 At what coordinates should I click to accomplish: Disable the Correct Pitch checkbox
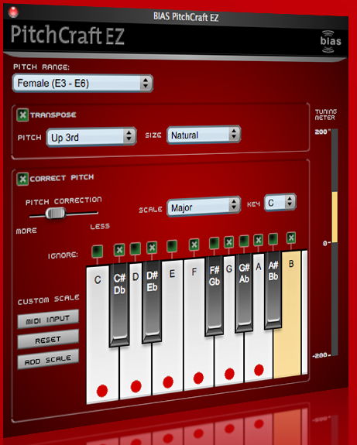(x=22, y=179)
